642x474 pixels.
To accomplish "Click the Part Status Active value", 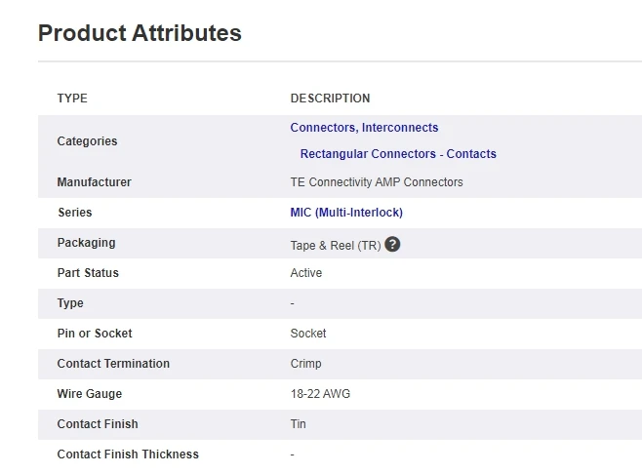I will click(x=305, y=273).
